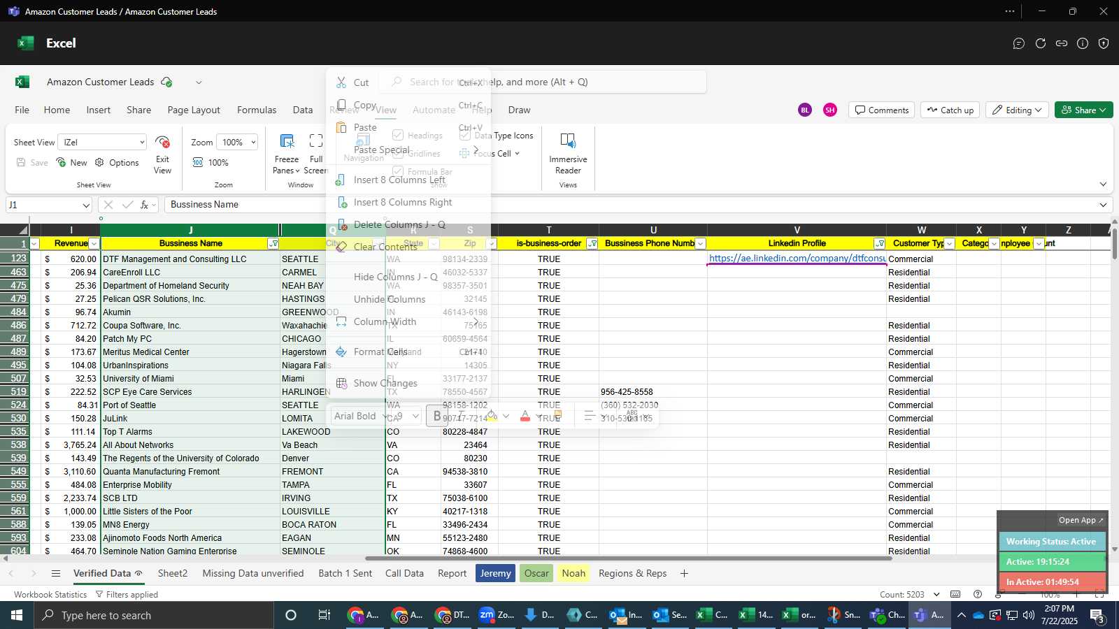Image resolution: width=1119 pixels, height=629 pixels.
Task: Choose Insert 8 Columns Right
Action: coord(408,202)
